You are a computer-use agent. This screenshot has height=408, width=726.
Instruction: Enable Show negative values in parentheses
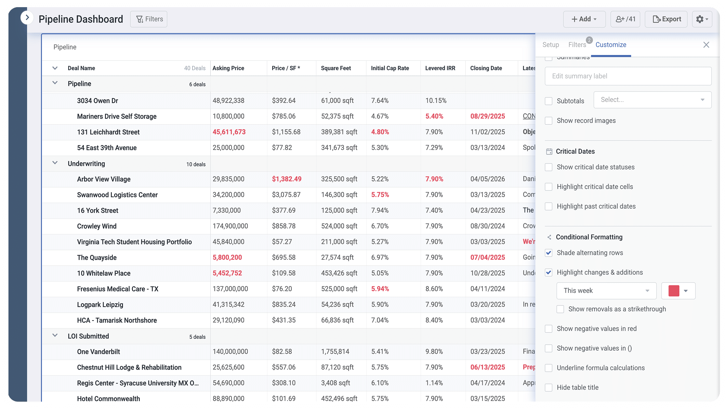(x=549, y=349)
